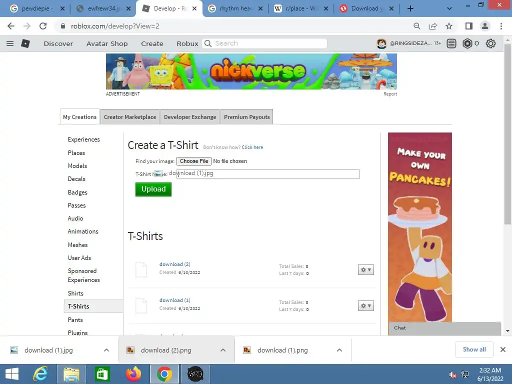Click the zoom magnifier icon in address bar
The width and height of the screenshot is (512, 384).
[417, 26]
